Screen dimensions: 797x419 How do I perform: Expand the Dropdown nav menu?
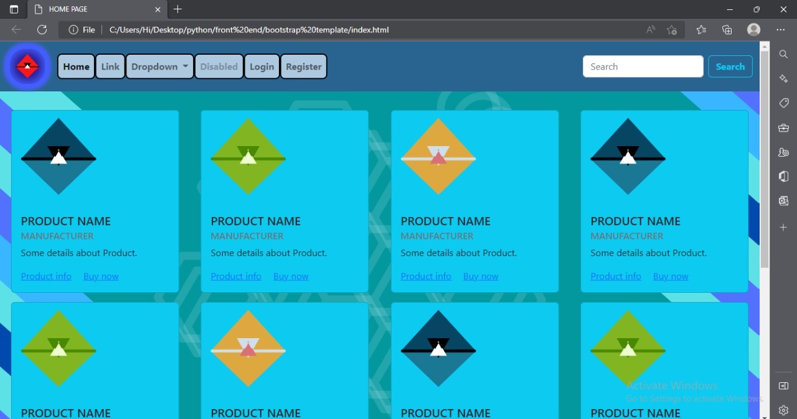point(159,67)
